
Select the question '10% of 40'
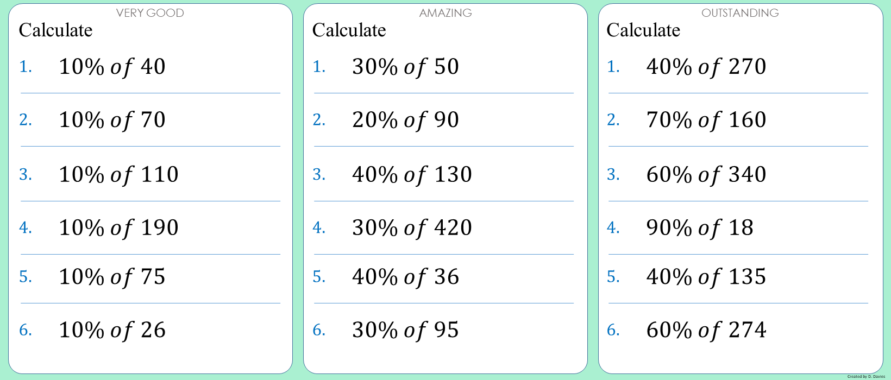[x=112, y=67]
